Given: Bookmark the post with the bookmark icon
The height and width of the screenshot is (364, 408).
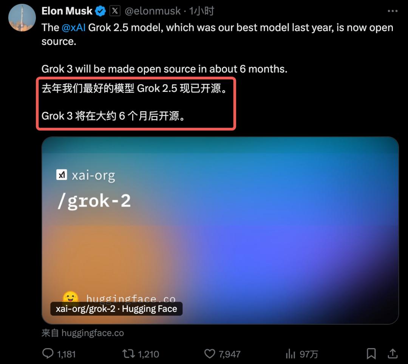Looking at the screenshot, I should [371, 353].
